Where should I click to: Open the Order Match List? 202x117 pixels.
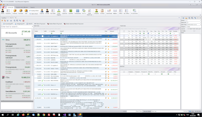pos(89,12)
